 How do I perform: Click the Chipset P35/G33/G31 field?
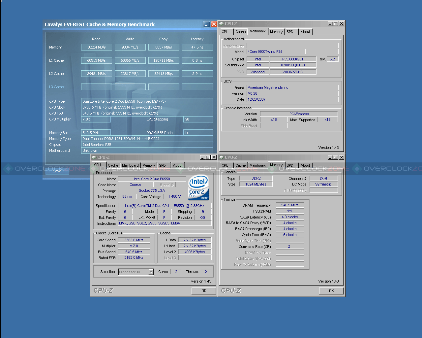[x=293, y=59]
